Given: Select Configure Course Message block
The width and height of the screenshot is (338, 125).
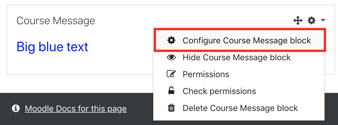Looking at the screenshot, I should pyautogui.click(x=246, y=40).
